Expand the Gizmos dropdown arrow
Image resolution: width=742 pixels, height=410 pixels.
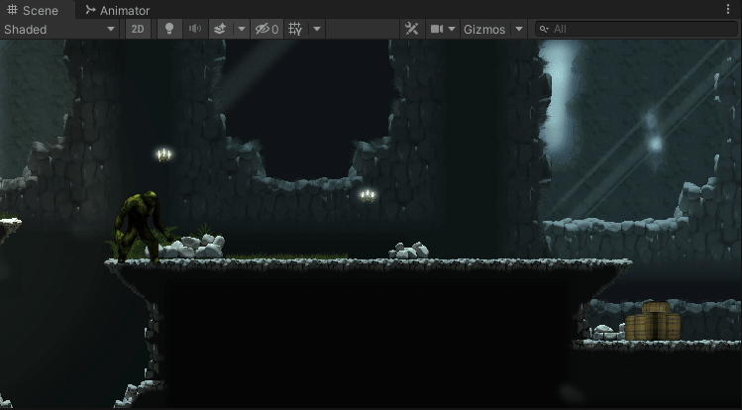pyautogui.click(x=519, y=30)
